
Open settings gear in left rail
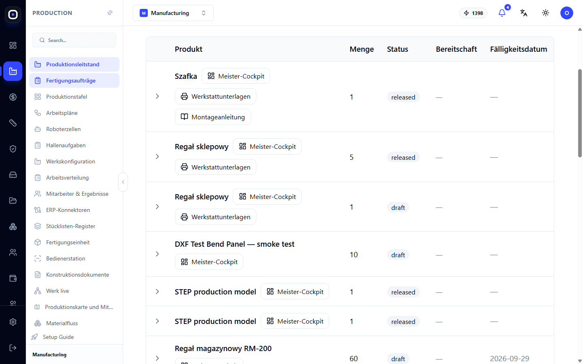13,322
